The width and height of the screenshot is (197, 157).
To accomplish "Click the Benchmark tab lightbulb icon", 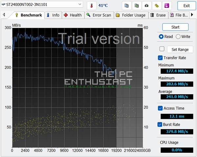I will pos(17,15).
